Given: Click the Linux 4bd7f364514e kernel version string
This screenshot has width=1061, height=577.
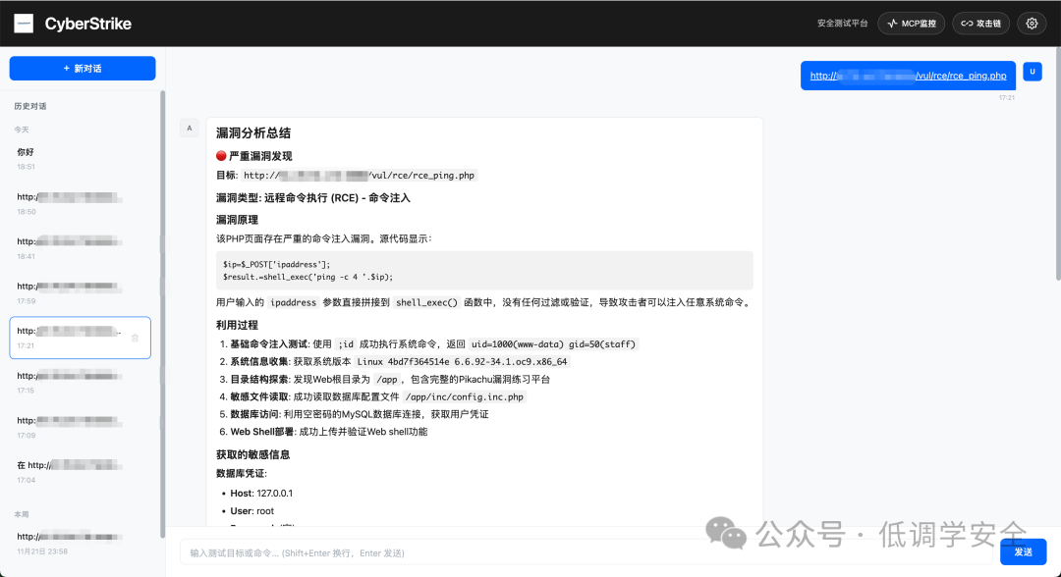Looking at the screenshot, I should (462, 361).
